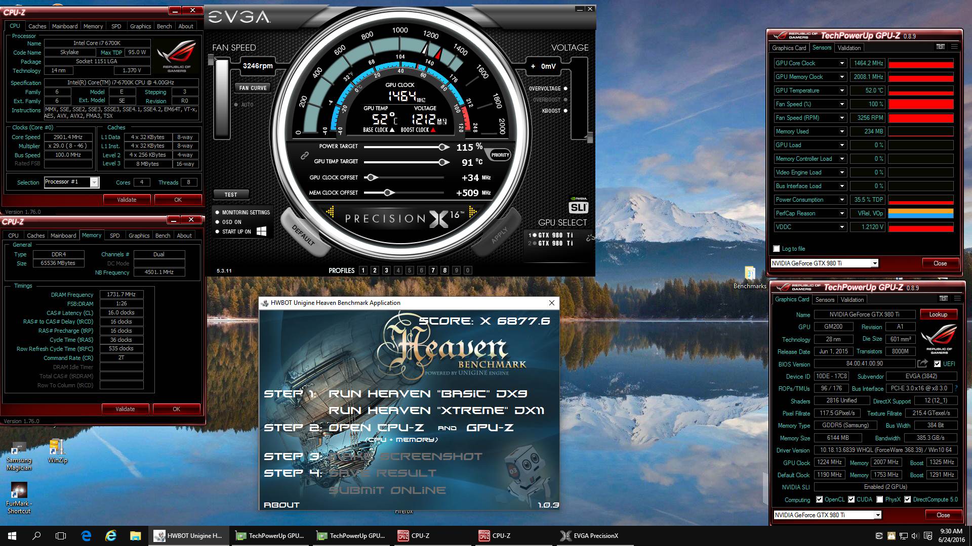The image size is (972, 546).
Task: Click the bus interface question mark in GPU-Z
Action: pos(956,388)
